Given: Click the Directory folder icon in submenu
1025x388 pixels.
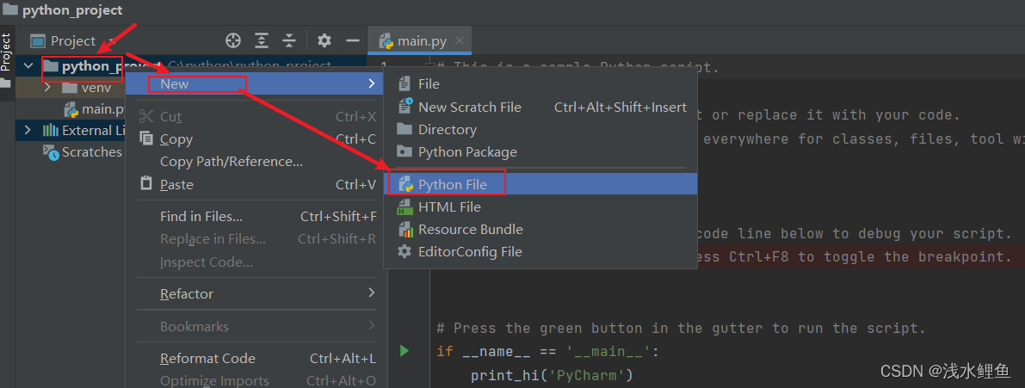Looking at the screenshot, I should click(x=405, y=129).
